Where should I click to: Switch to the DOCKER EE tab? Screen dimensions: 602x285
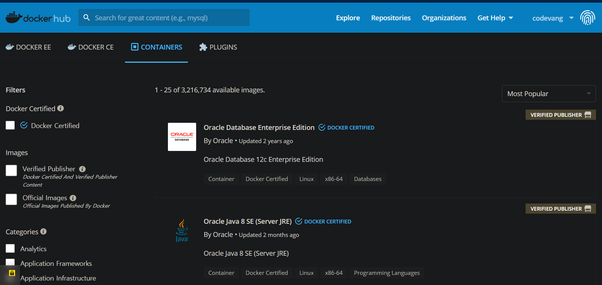coord(28,47)
